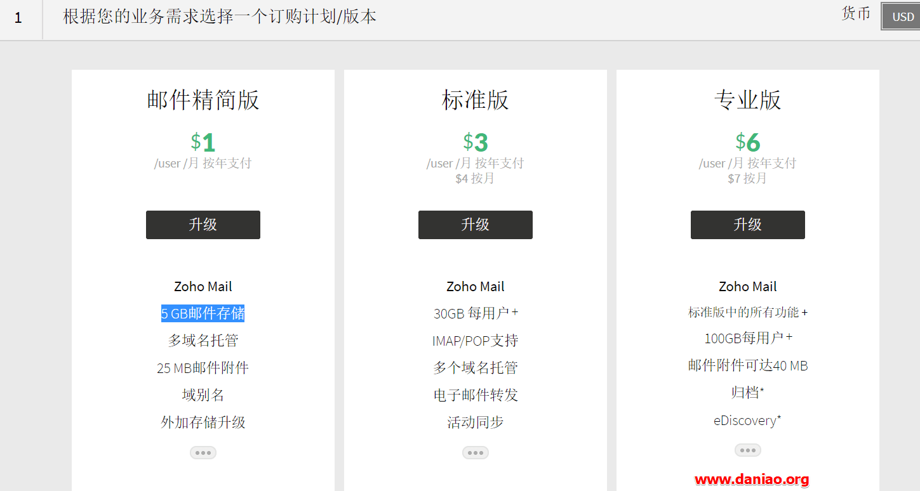
Task: Click 多个域名托管 feature text
Action: 476,368
